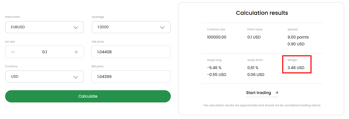Focus the Bid price input field
This screenshot has width=349, height=119.
coord(131,77)
